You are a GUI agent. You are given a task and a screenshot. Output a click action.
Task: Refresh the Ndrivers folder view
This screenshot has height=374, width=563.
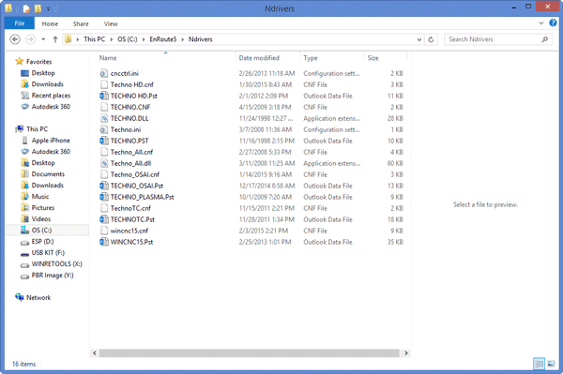point(432,39)
